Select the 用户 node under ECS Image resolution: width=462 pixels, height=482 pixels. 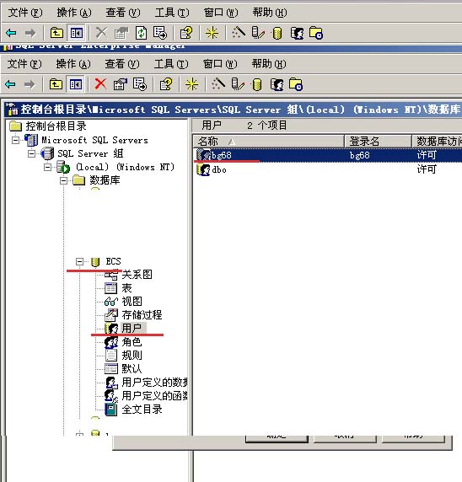point(132,328)
